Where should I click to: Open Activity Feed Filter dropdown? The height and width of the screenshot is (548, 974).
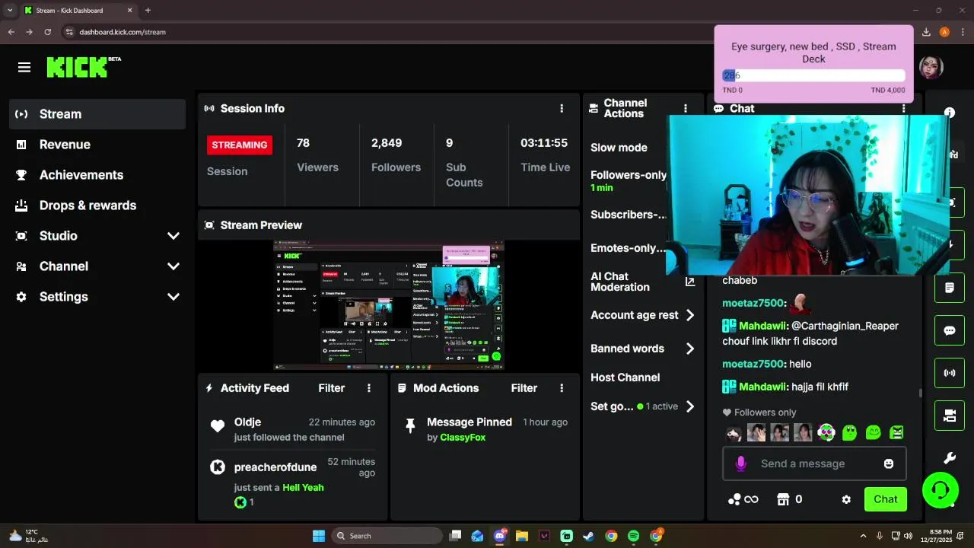[332, 388]
